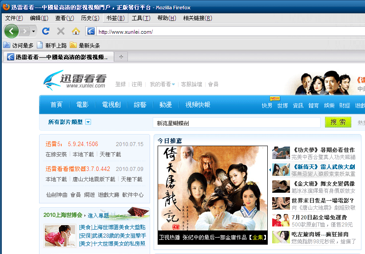The image size is (365, 254).
Task: Open the 資訊 channel link
Action: (298, 106)
